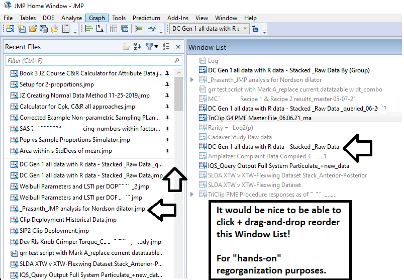The height and width of the screenshot is (280, 404).
Task: Click the Filter (Ctrl+F) search field
Action: pyautogui.click(x=93, y=61)
